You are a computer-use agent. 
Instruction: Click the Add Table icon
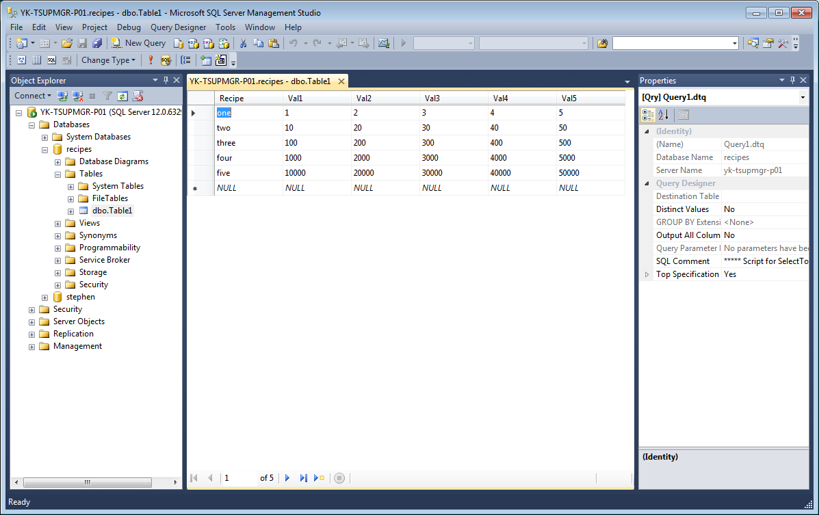[x=206, y=60]
